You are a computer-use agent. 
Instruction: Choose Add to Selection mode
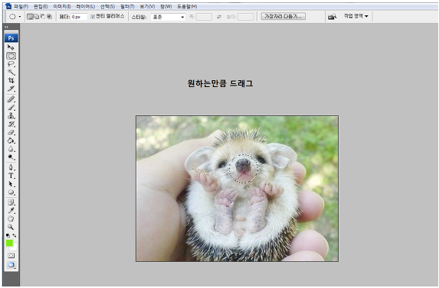click(x=37, y=17)
